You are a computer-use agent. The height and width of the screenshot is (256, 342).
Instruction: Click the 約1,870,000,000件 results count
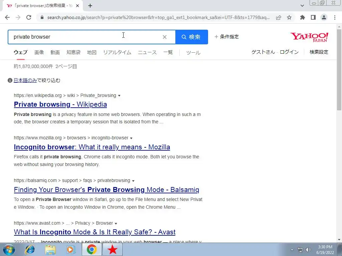(x=33, y=66)
